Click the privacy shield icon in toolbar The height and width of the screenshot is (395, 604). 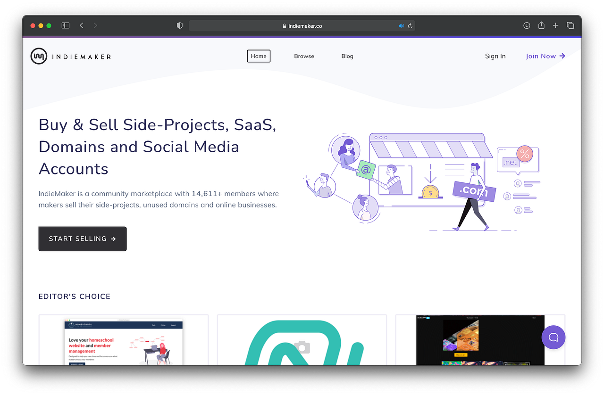[x=179, y=25]
